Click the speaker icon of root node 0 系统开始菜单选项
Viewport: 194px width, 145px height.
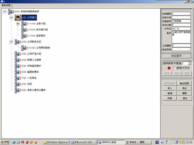point(11,12)
